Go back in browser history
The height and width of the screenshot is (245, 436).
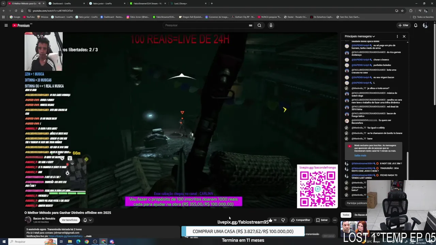pyautogui.click(x=3, y=11)
